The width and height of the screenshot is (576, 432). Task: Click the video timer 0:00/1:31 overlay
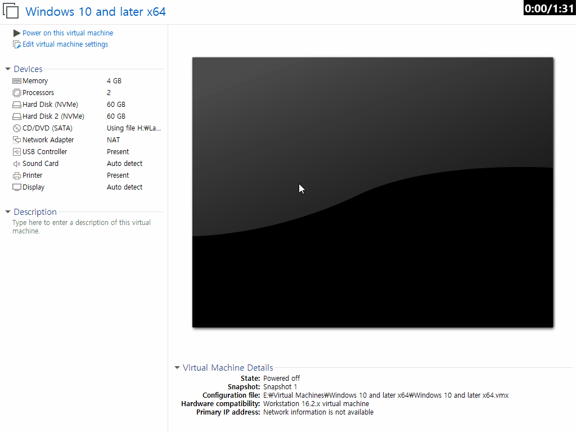[549, 8]
